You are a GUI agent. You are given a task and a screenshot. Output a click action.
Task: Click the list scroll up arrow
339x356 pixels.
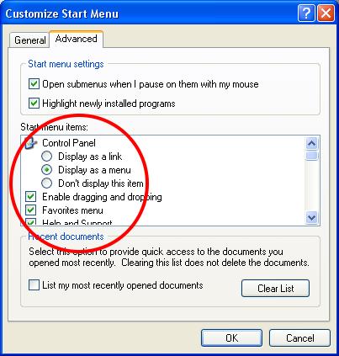(x=312, y=144)
